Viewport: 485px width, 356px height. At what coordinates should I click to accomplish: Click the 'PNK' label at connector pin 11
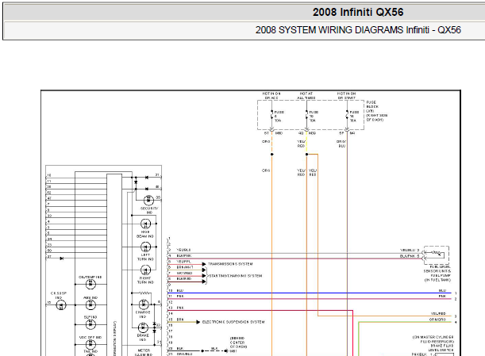(x=180, y=297)
